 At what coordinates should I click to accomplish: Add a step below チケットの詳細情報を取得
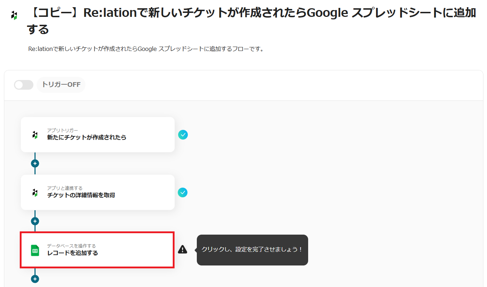click(35, 221)
